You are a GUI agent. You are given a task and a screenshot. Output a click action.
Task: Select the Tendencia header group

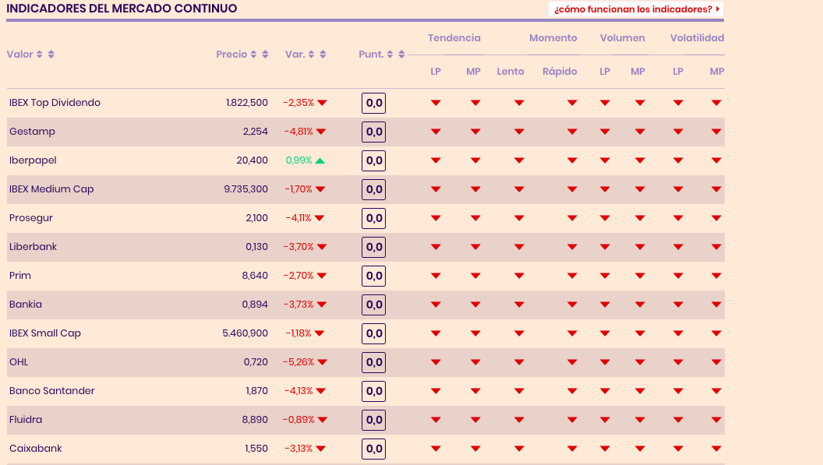click(454, 38)
